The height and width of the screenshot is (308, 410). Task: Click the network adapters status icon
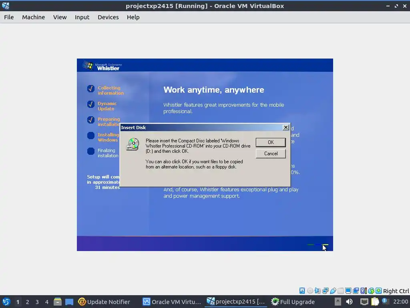click(325, 291)
